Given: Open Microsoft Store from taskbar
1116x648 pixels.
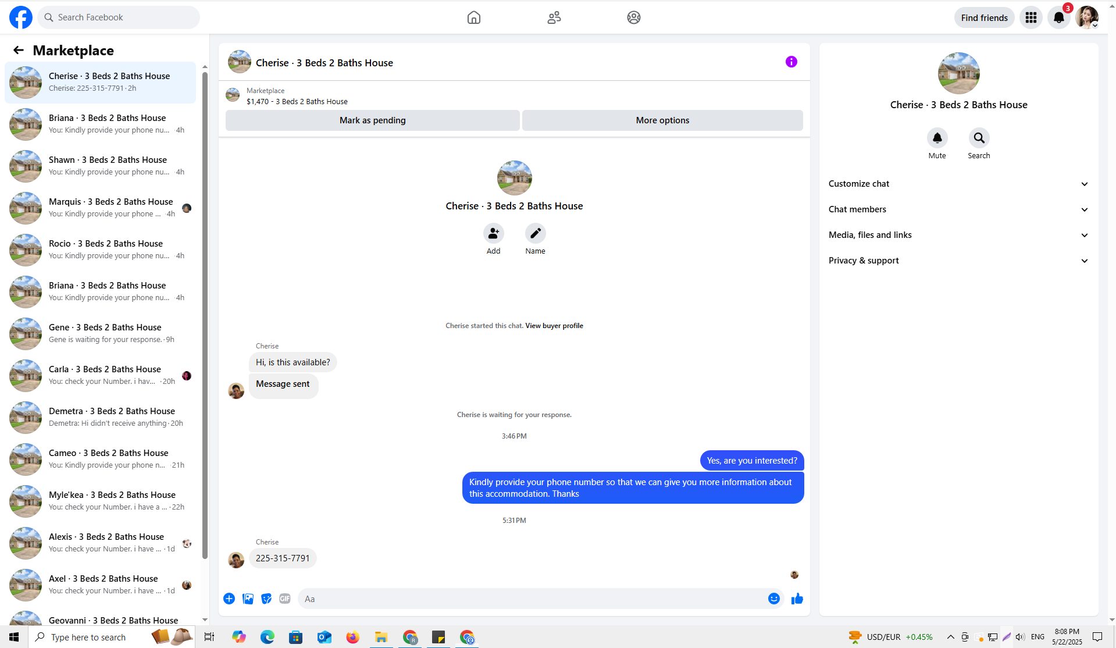Looking at the screenshot, I should 296,637.
